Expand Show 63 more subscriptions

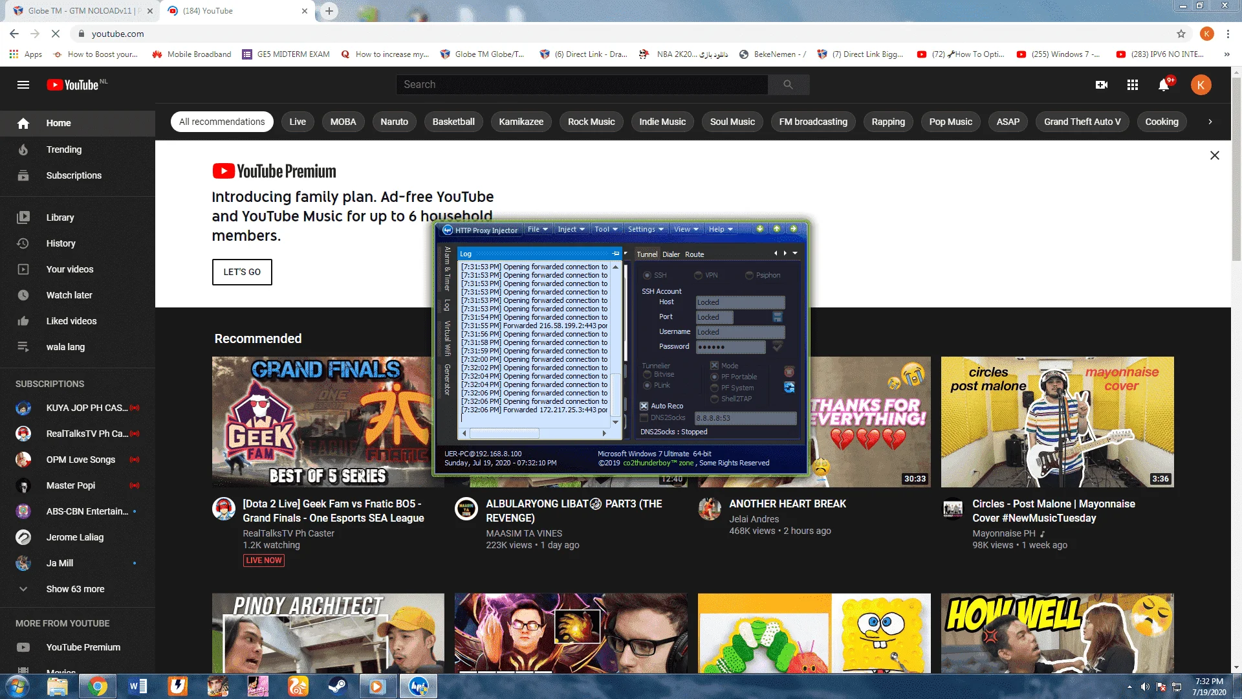click(78, 589)
